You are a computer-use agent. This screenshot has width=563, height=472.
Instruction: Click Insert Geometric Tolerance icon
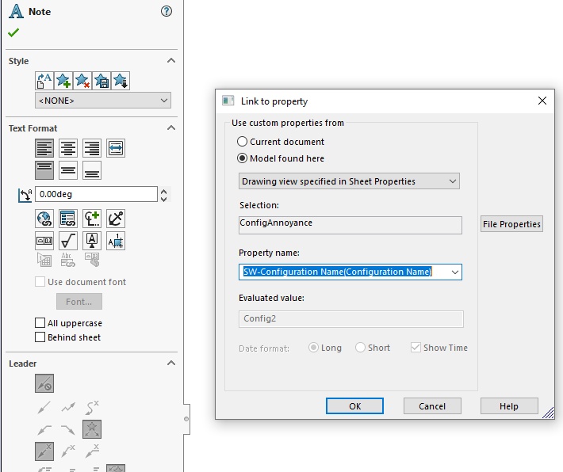(x=44, y=241)
